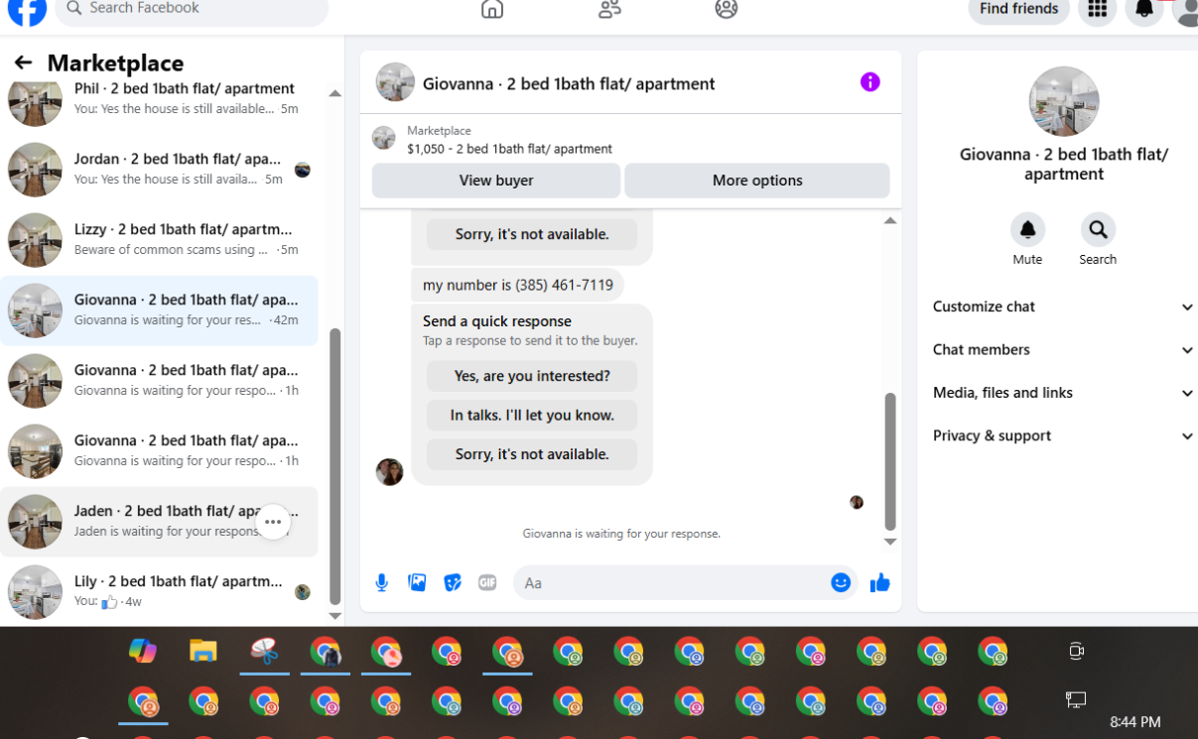Image resolution: width=1198 pixels, height=739 pixels.
Task: Click the More options button
Action: tap(757, 181)
